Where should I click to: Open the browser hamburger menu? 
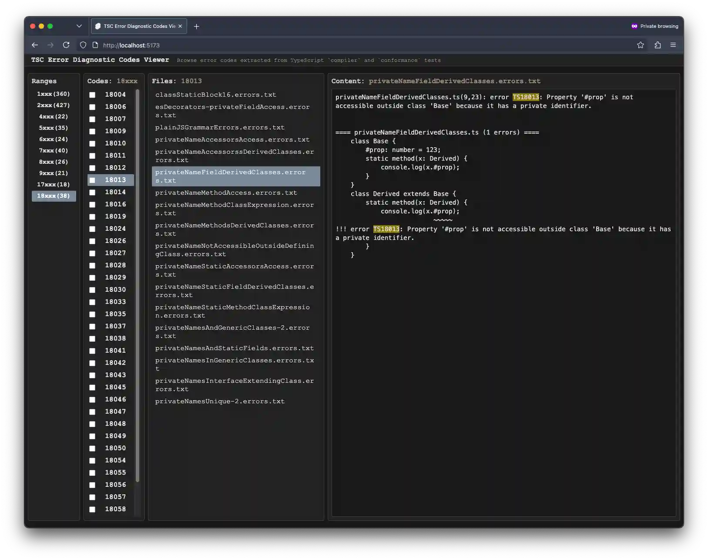click(x=673, y=45)
